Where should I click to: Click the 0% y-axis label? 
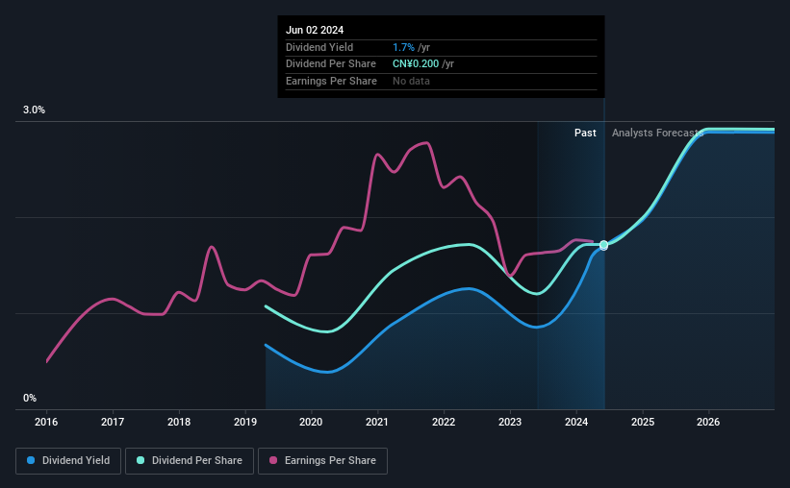point(30,398)
